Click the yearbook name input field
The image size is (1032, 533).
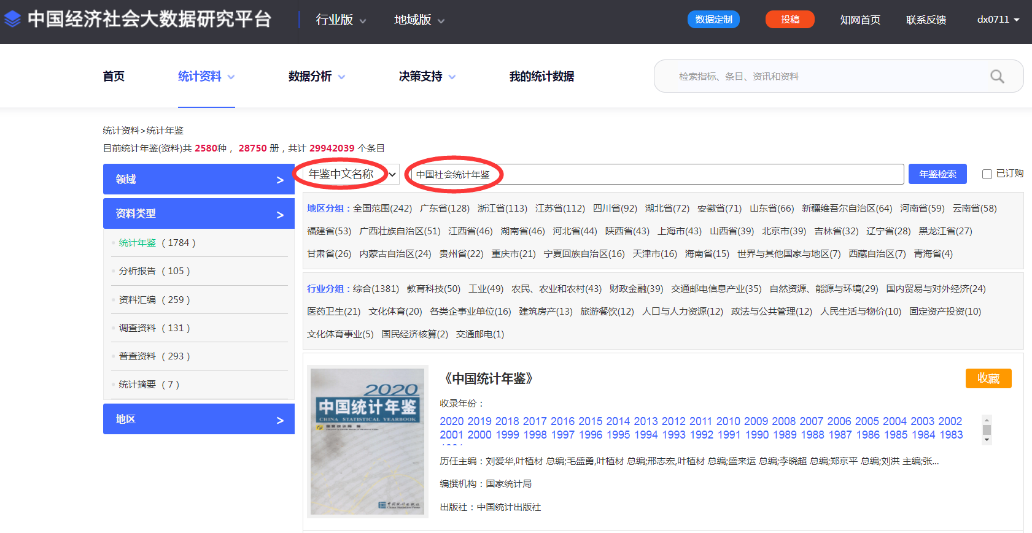point(657,174)
